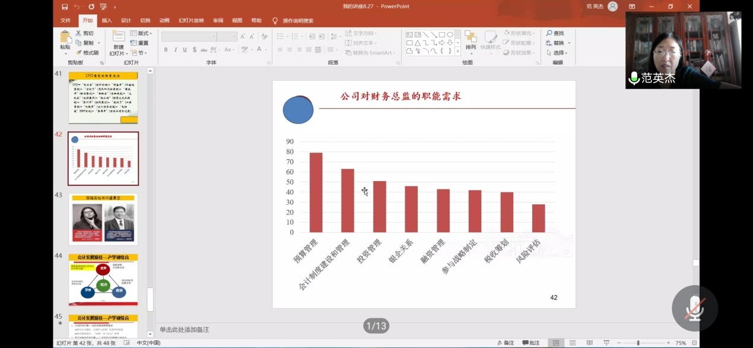The image size is (753, 348).
Task: Toggle the Notes (备注) pane in status bar
Action: pos(505,343)
